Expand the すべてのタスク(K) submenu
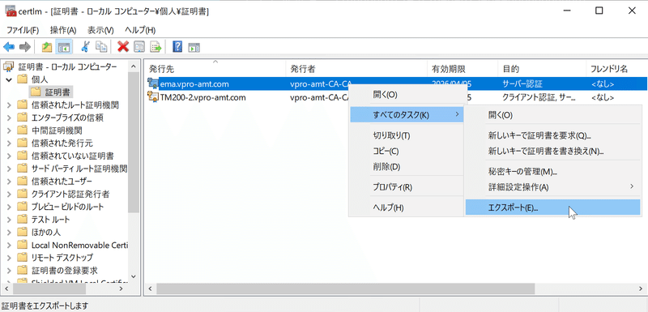The width and height of the screenshot is (648, 312). tap(407, 115)
